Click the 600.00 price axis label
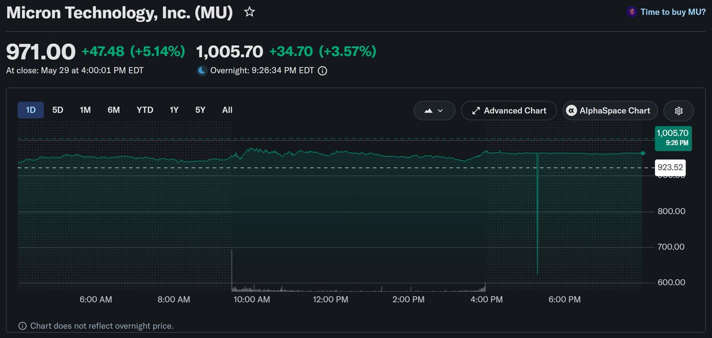The height and width of the screenshot is (338, 712). point(671,282)
